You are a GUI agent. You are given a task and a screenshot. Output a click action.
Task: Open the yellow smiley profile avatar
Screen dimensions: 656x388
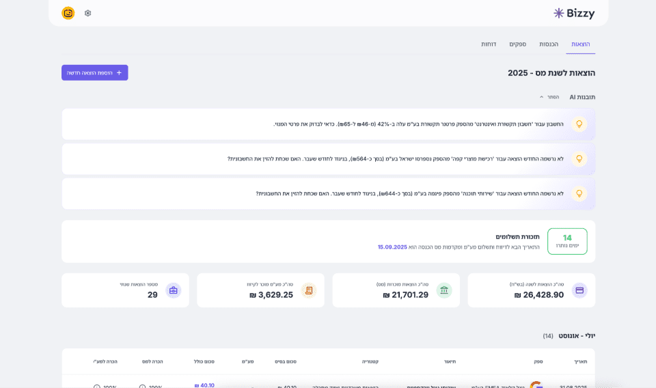pyautogui.click(x=68, y=13)
